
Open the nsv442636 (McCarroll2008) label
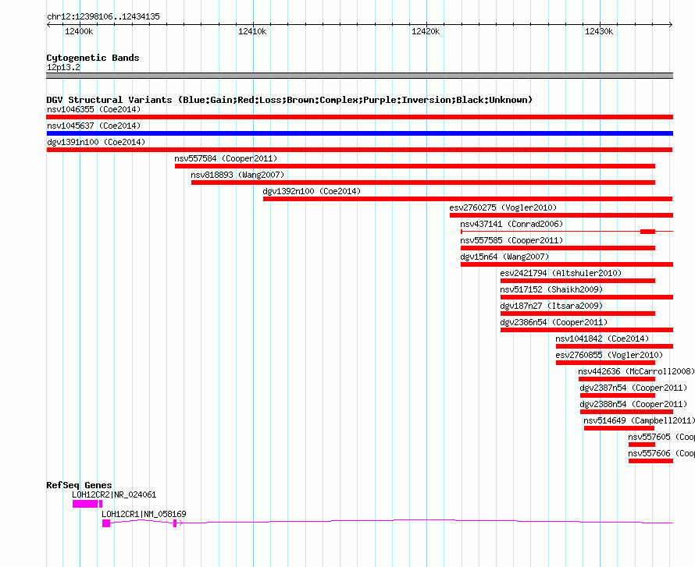(x=636, y=371)
